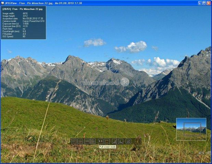The width and height of the screenshot is (212, 164).
Task: Click the visible-area rectangle inside navigator thumbnail
Action: pyautogui.click(x=192, y=129)
